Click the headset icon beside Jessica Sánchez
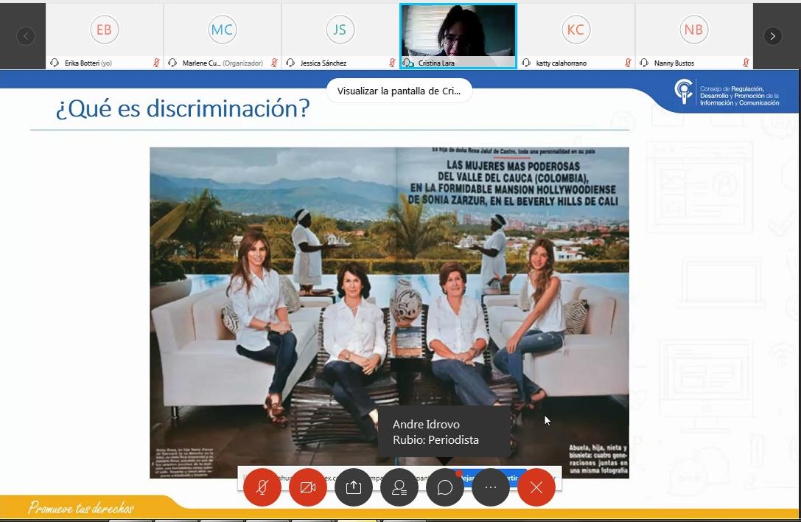The height and width of the screenshot is (522, 801). tap(290, 63)
